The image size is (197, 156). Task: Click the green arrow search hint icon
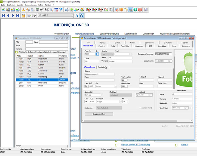pos(16,52)
